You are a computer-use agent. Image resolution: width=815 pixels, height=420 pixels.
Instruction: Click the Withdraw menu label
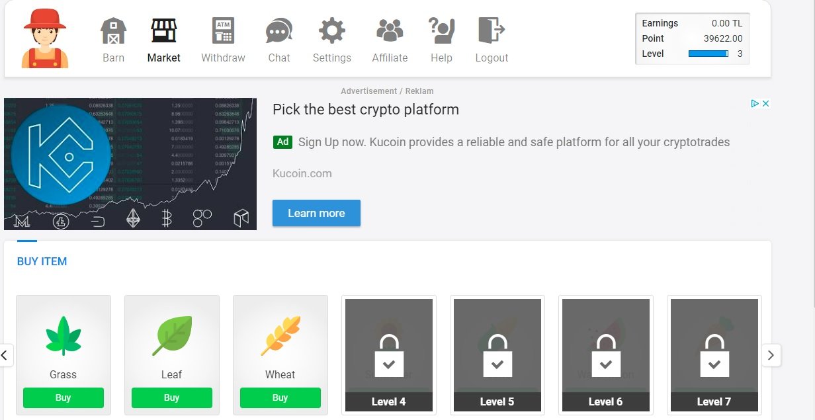(x=223, y=58)
